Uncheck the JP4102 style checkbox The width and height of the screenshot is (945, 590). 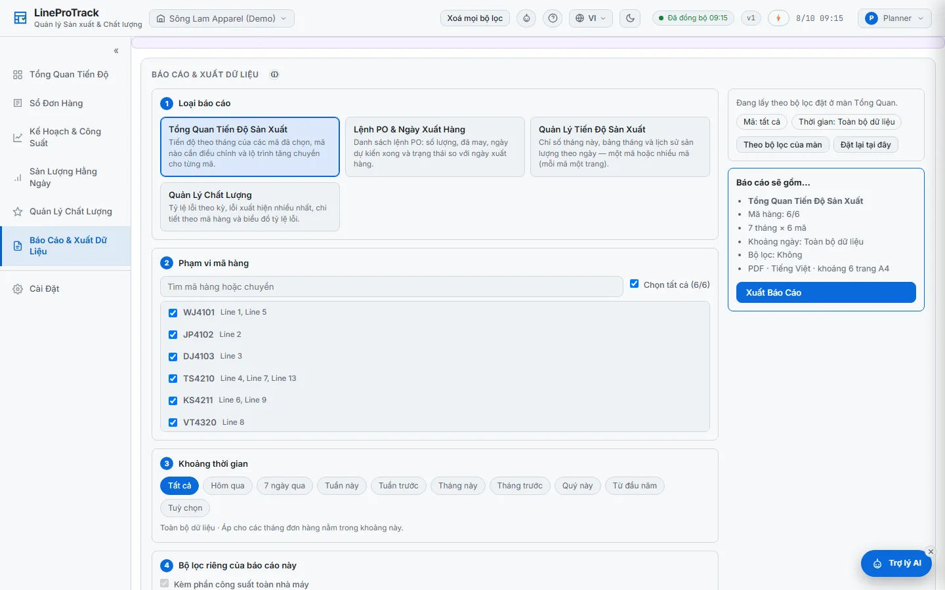click(x=173, y=335)
